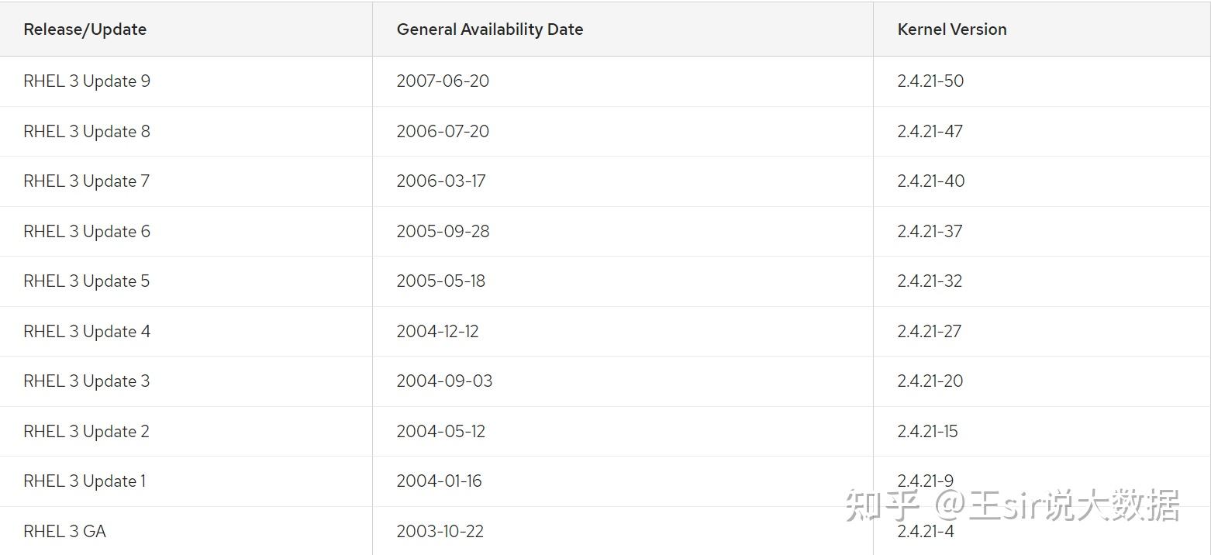
Task: Select the RHEL 3 Update 9 cell
Action: (87, 81)
